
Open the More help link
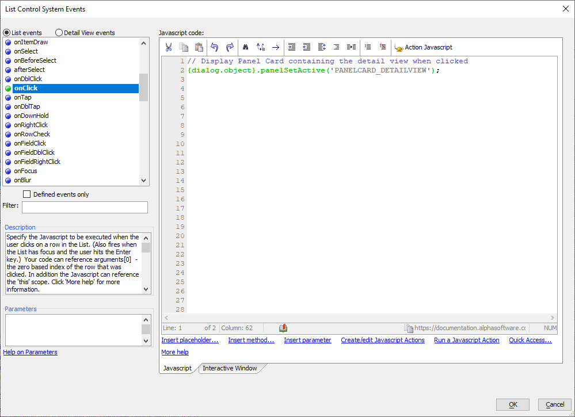point(175,352)
